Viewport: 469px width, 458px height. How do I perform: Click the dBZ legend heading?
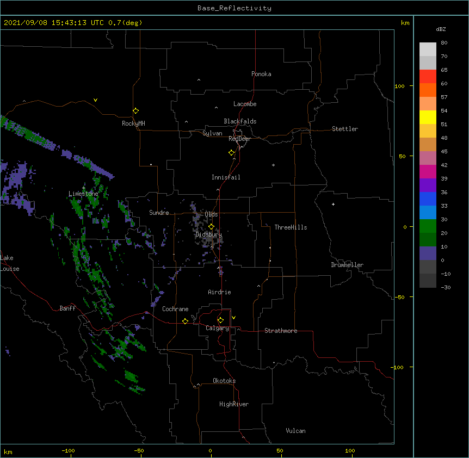click(441, 29)
